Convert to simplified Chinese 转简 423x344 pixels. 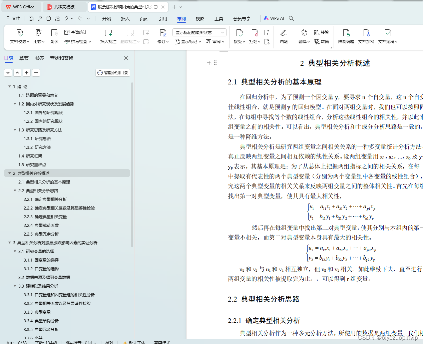322,42
